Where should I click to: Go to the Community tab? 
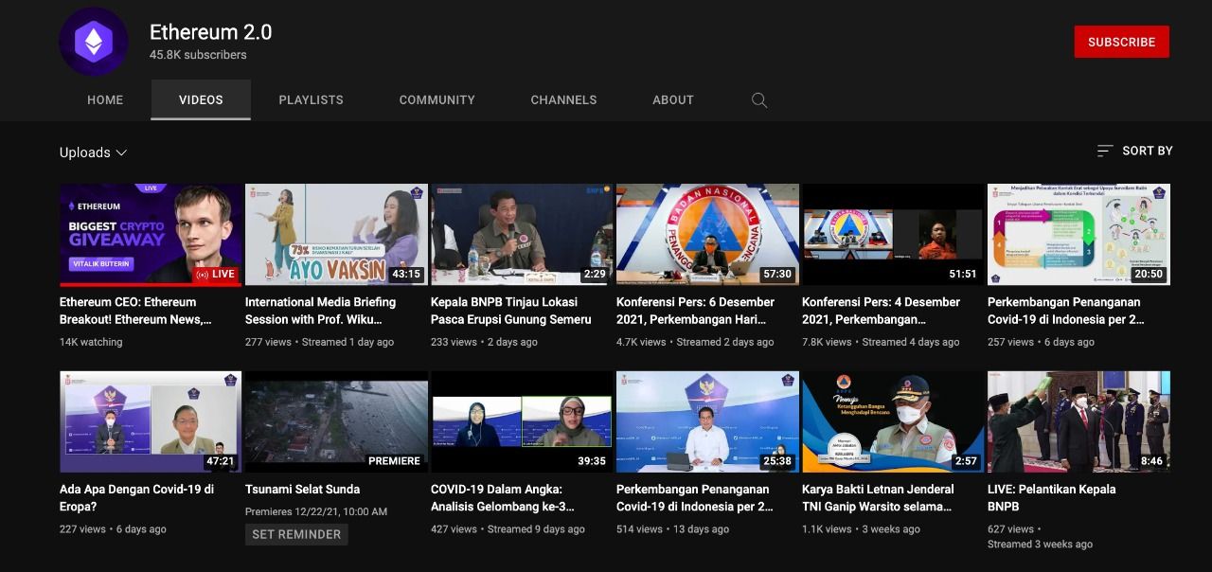point(437,99)
